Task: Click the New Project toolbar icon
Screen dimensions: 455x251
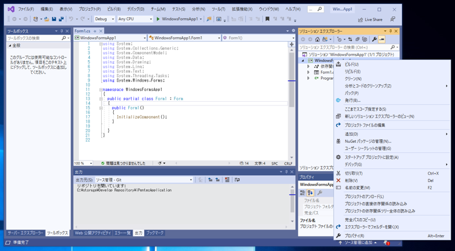Action: point(35,19)
